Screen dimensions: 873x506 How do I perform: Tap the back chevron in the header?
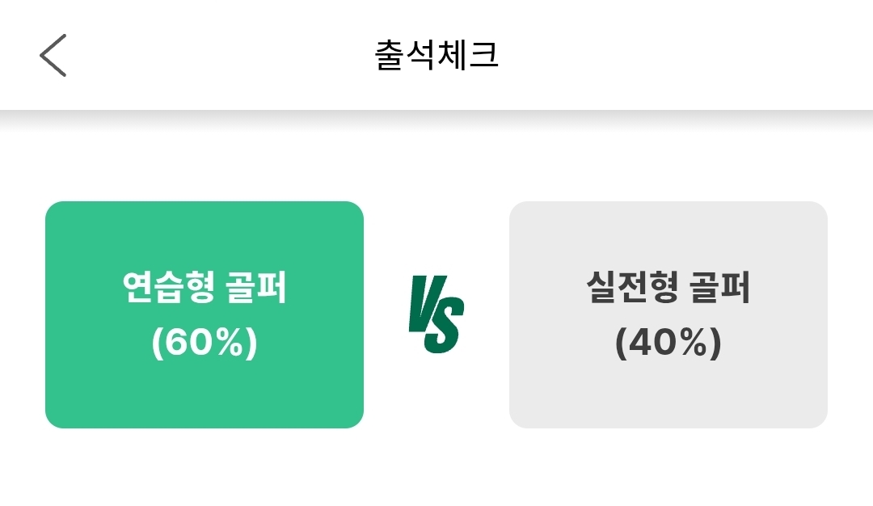click(53, 56)
